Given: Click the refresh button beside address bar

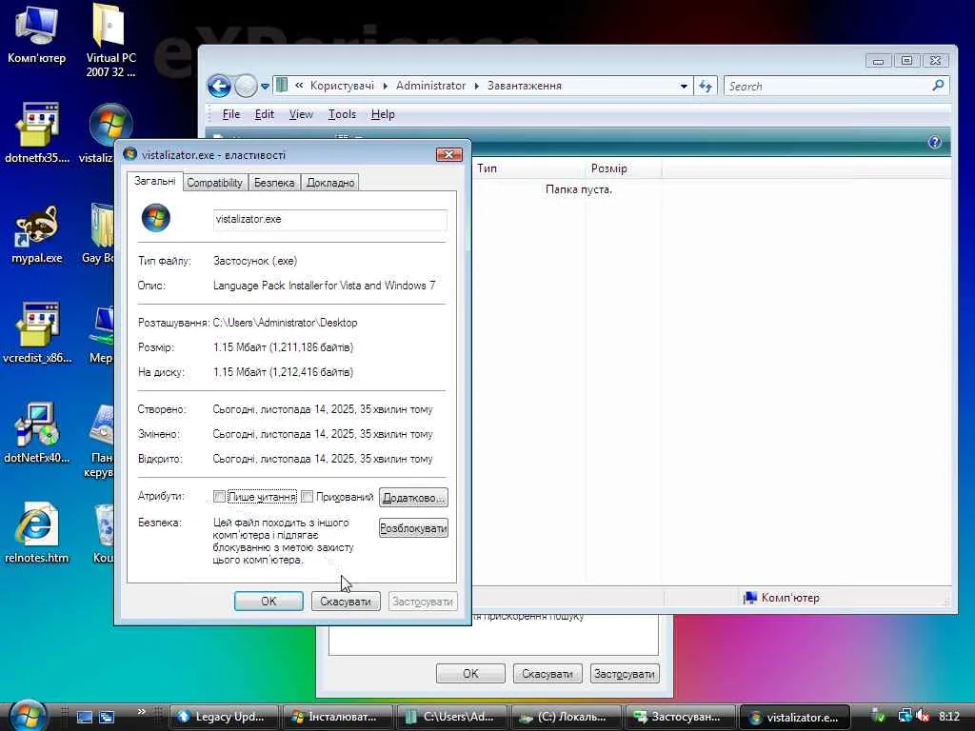Looking at the screenshot, I should [x=706, y=86].
